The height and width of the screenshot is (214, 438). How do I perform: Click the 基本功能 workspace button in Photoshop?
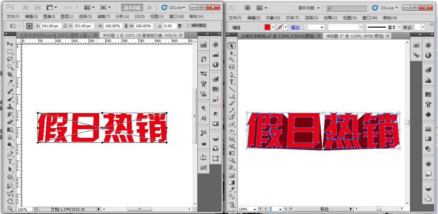[132, 8]
